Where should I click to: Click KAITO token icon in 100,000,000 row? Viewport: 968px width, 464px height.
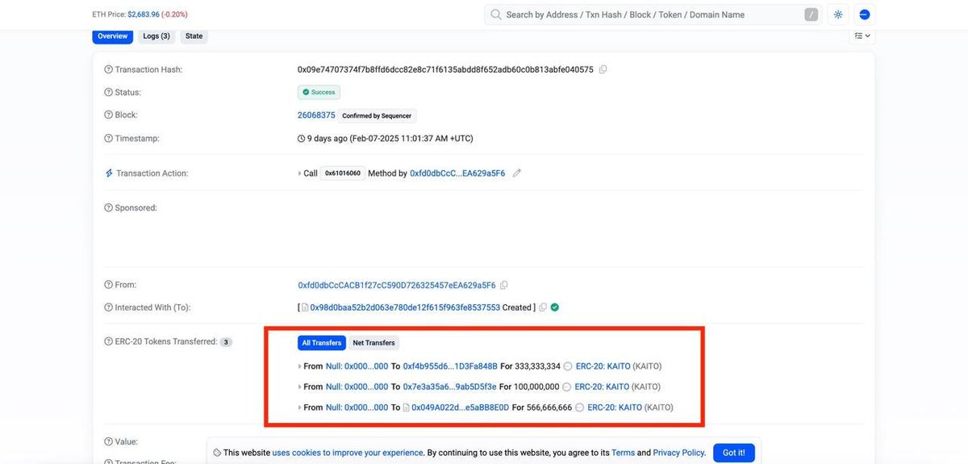[566, 387]
